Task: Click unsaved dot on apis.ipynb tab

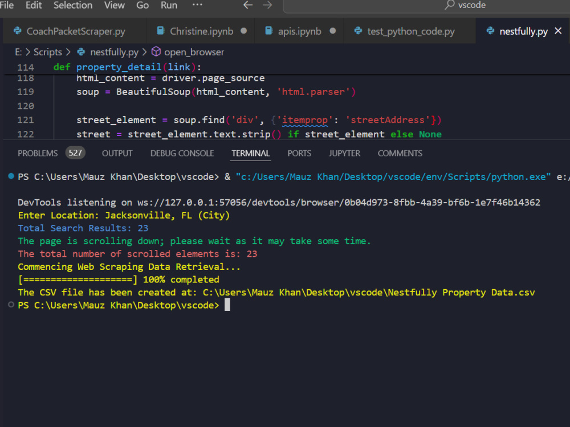Action: click(333, 31)
